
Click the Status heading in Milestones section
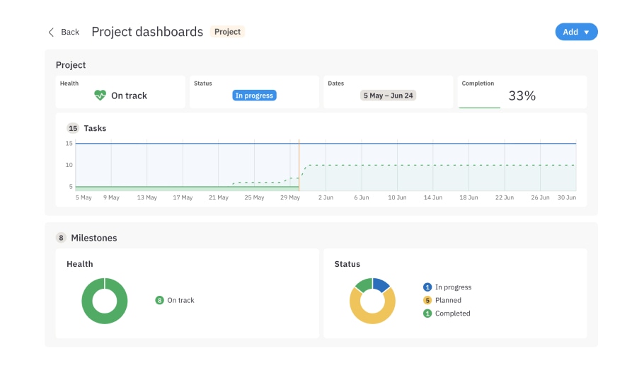click(x=347, y=264)
